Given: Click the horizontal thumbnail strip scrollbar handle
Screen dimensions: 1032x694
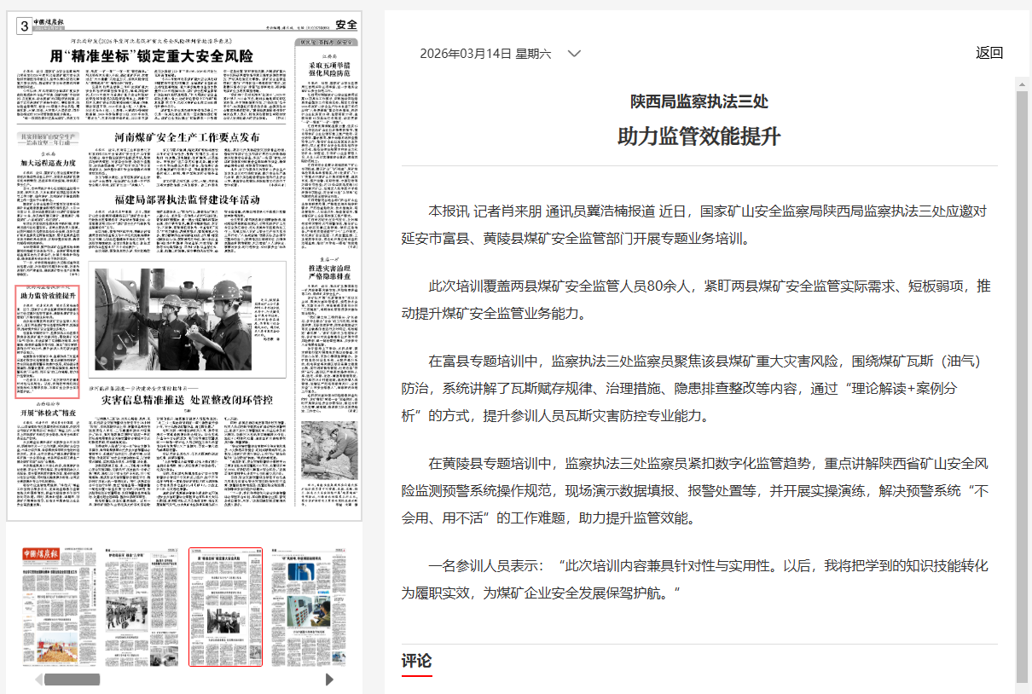Looking at the screenshot, I should (72, 680).
